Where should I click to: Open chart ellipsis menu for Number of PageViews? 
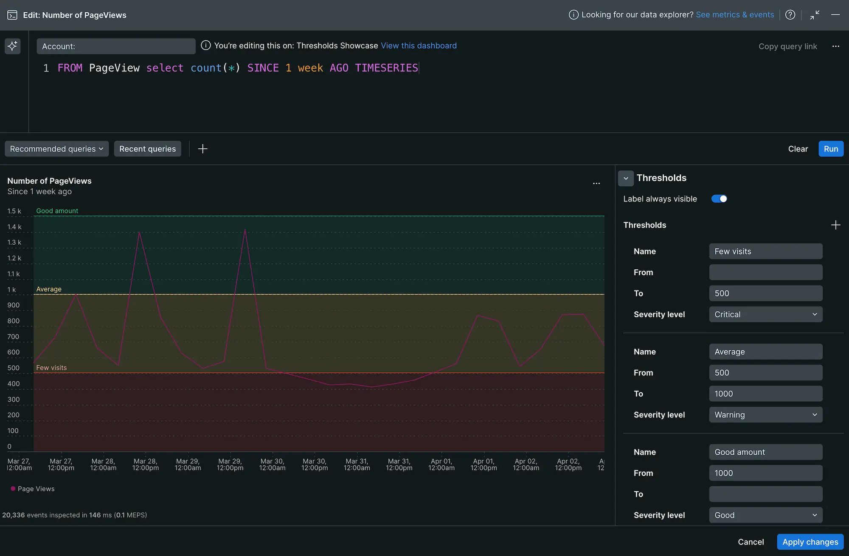click(596, 183)
